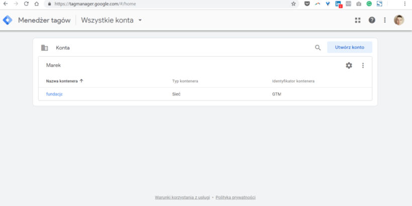412x206 pixels.
Task: Open Marek account three-dot menu
Action: (363, 65)
